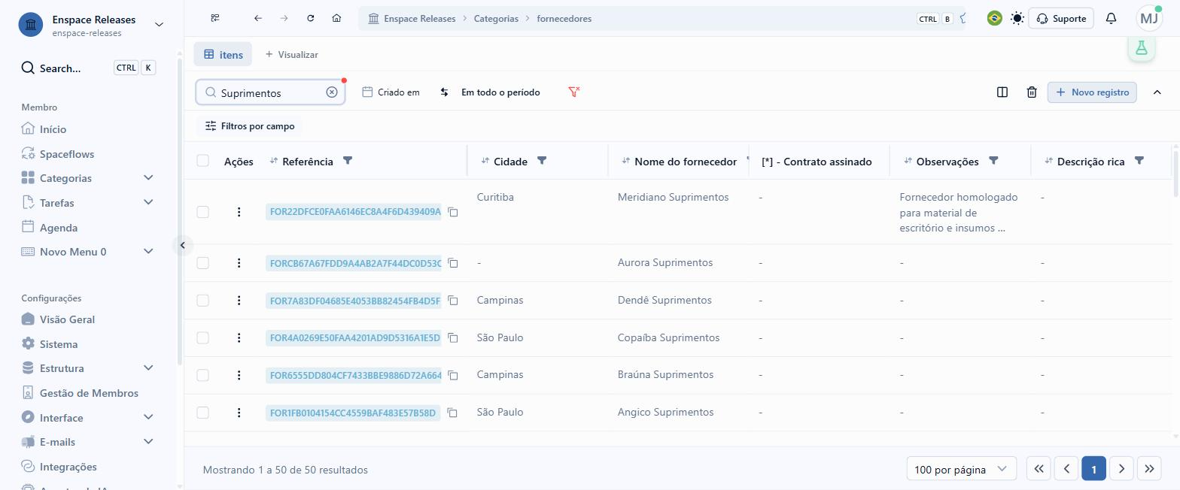Toggle light theme sun icon
Viewport: 1180px width, 490px height.
(1017, 18)
